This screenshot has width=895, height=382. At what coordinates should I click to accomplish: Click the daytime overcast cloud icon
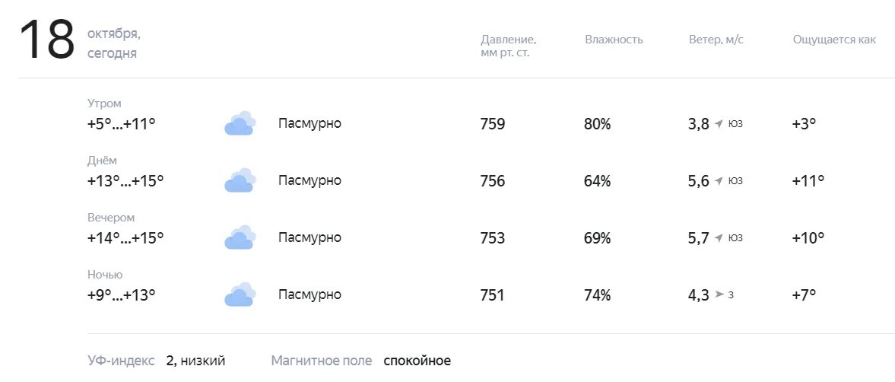click(240, 180)
